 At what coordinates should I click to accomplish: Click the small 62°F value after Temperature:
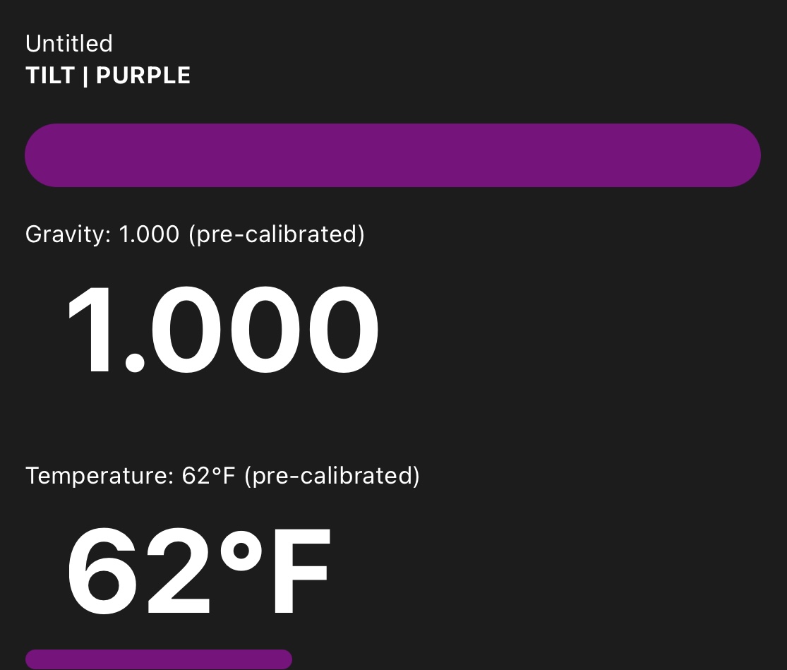pyautogui.click(x=208, y=475)
